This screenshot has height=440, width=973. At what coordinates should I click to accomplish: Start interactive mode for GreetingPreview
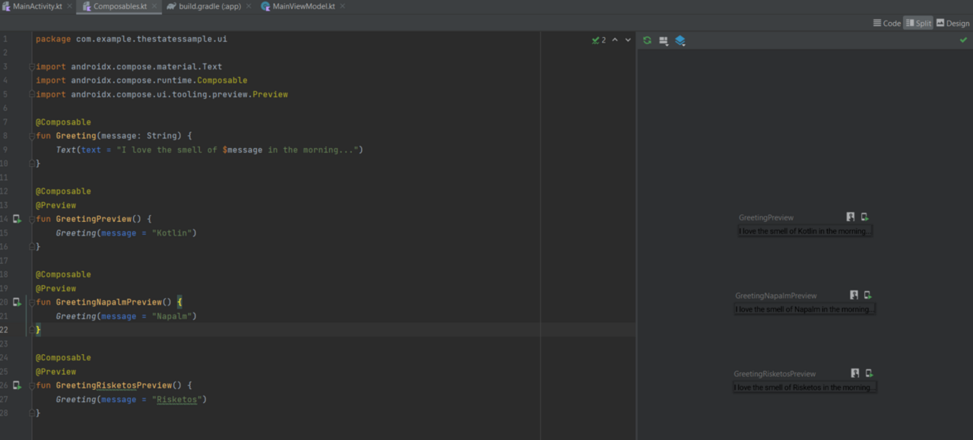point(851,217)
